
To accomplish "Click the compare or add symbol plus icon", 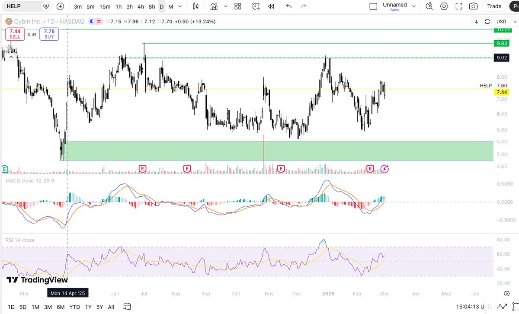I will coord(60,6).
